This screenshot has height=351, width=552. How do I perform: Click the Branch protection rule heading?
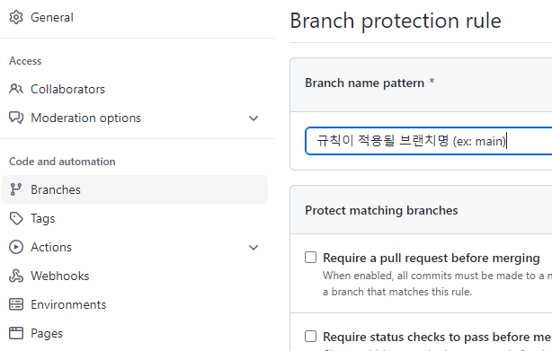coord(396,21)
